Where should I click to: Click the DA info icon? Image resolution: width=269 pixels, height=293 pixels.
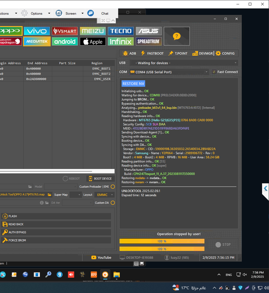click(x=42, y=203)
